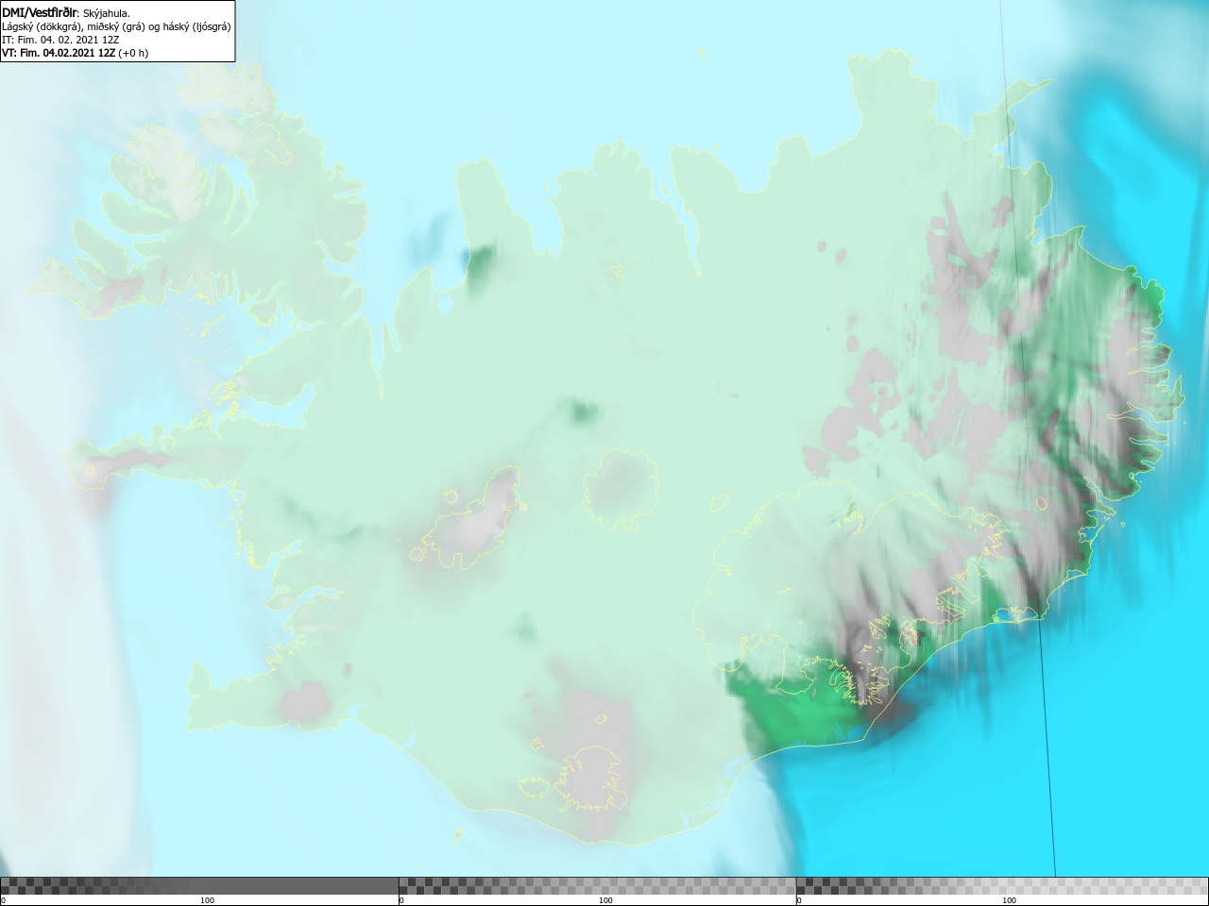The image size is (1209, 906).
Task: Click the dark grey low-cloud colour scale bar
Action: pyautogui.click(x=199, y=885)
